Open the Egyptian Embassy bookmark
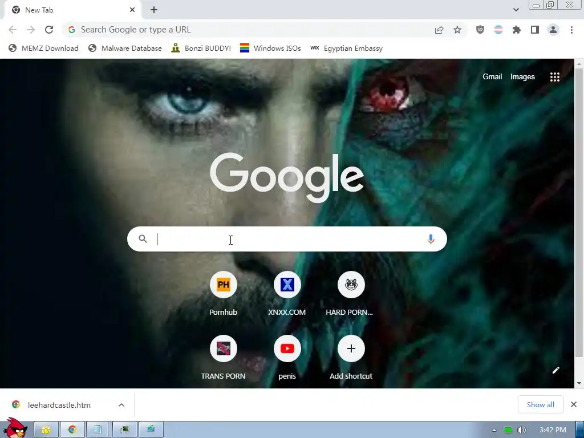584x438 pixels. point(346,48)
